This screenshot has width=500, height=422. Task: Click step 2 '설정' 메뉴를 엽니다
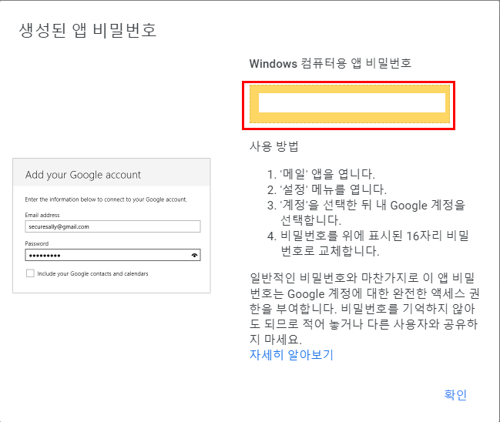[327, 189]
